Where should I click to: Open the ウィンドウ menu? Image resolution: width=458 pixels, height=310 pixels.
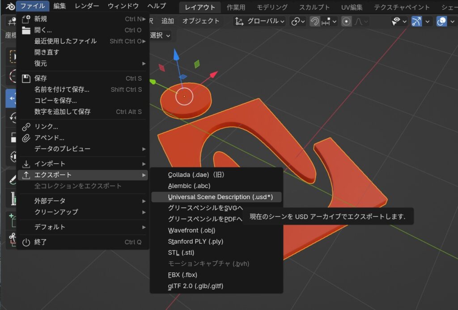point(123,6)
